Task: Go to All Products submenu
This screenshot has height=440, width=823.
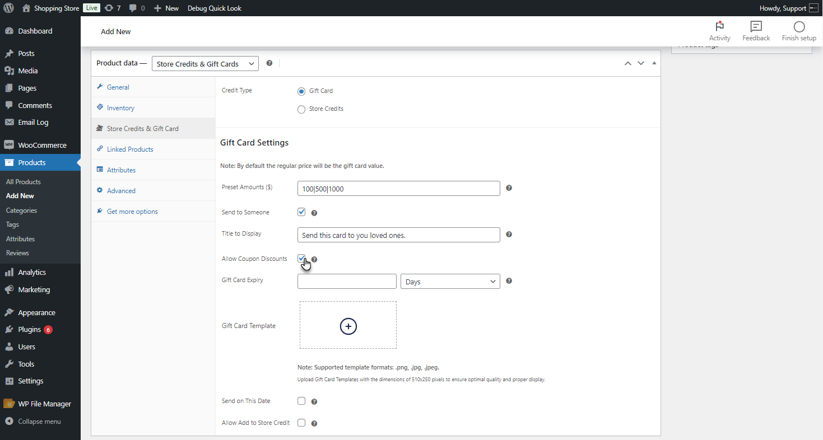Action: (24, 182)
